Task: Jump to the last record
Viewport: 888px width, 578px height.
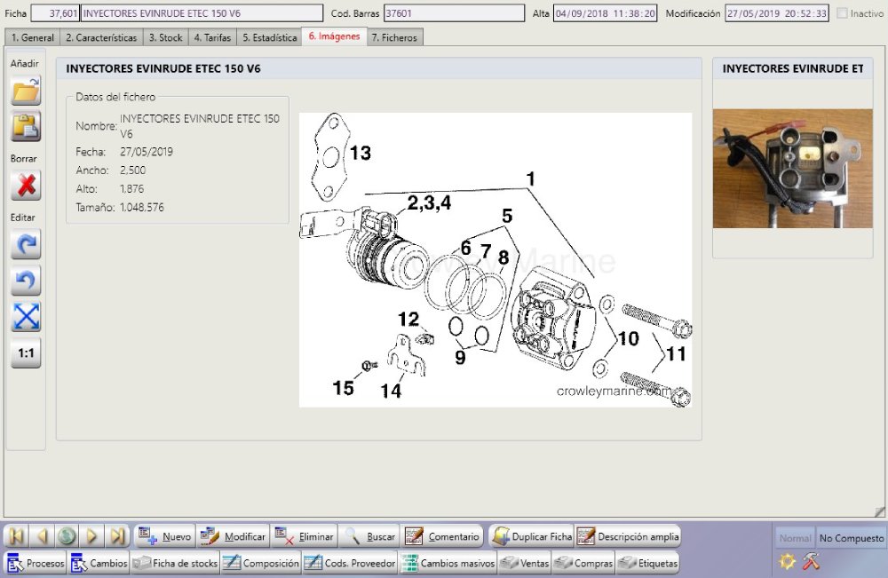Action: [x=117, y=536]
